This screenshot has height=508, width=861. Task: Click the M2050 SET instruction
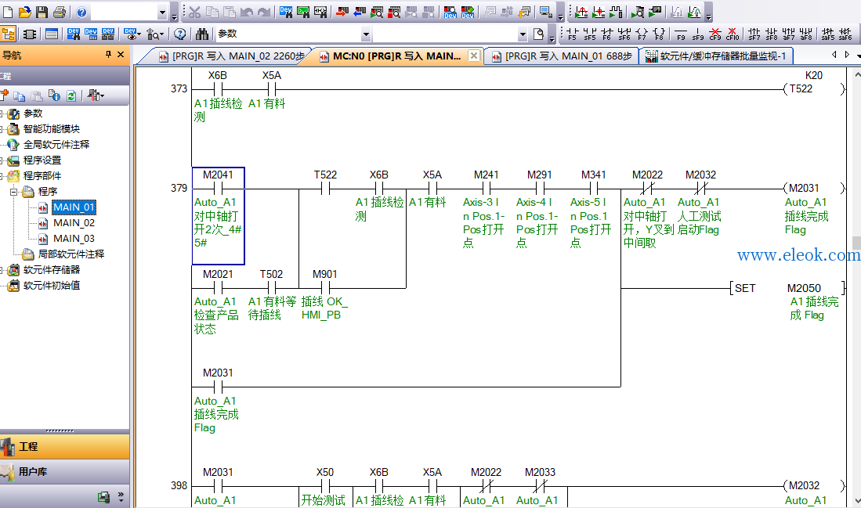click(x=787, y=288)
